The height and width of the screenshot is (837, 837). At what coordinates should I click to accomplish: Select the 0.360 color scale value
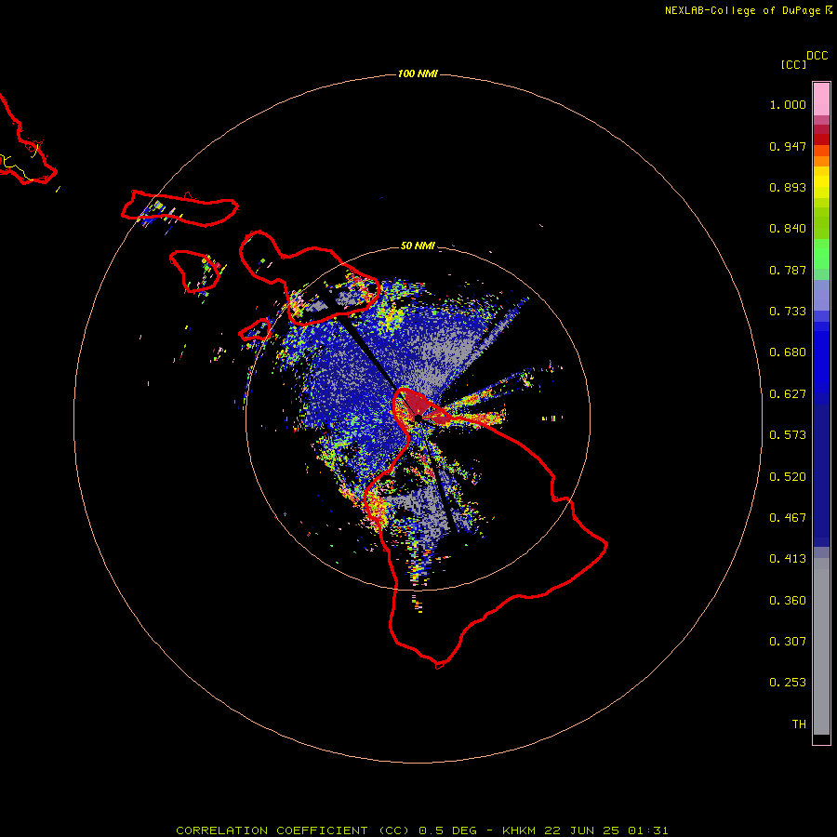(x=788, y=601)
